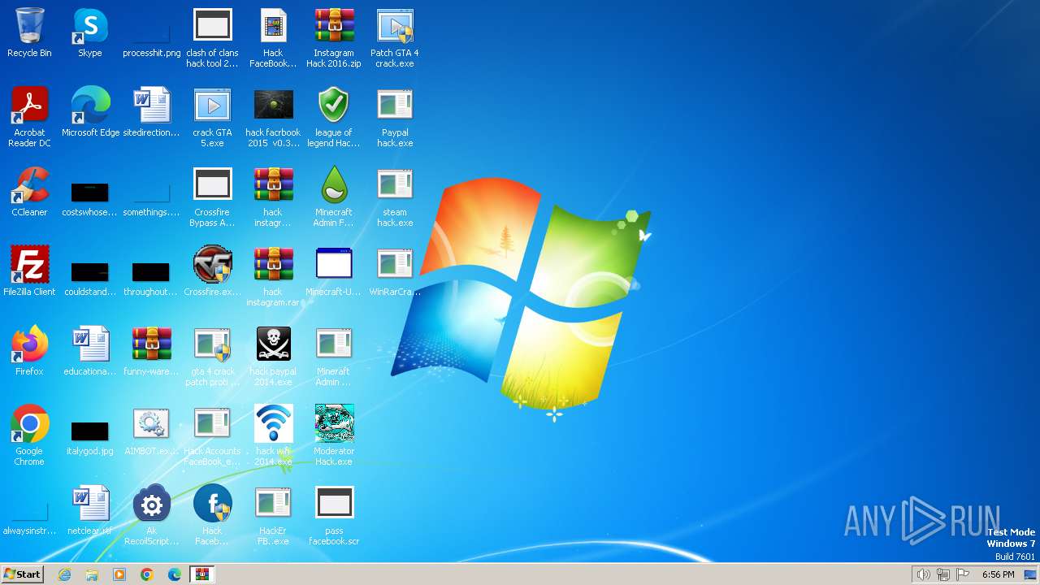This screenshot has height=585, width=1040.
Task: Select Minecraft Admin green drop icon
Action: (334, 185)
